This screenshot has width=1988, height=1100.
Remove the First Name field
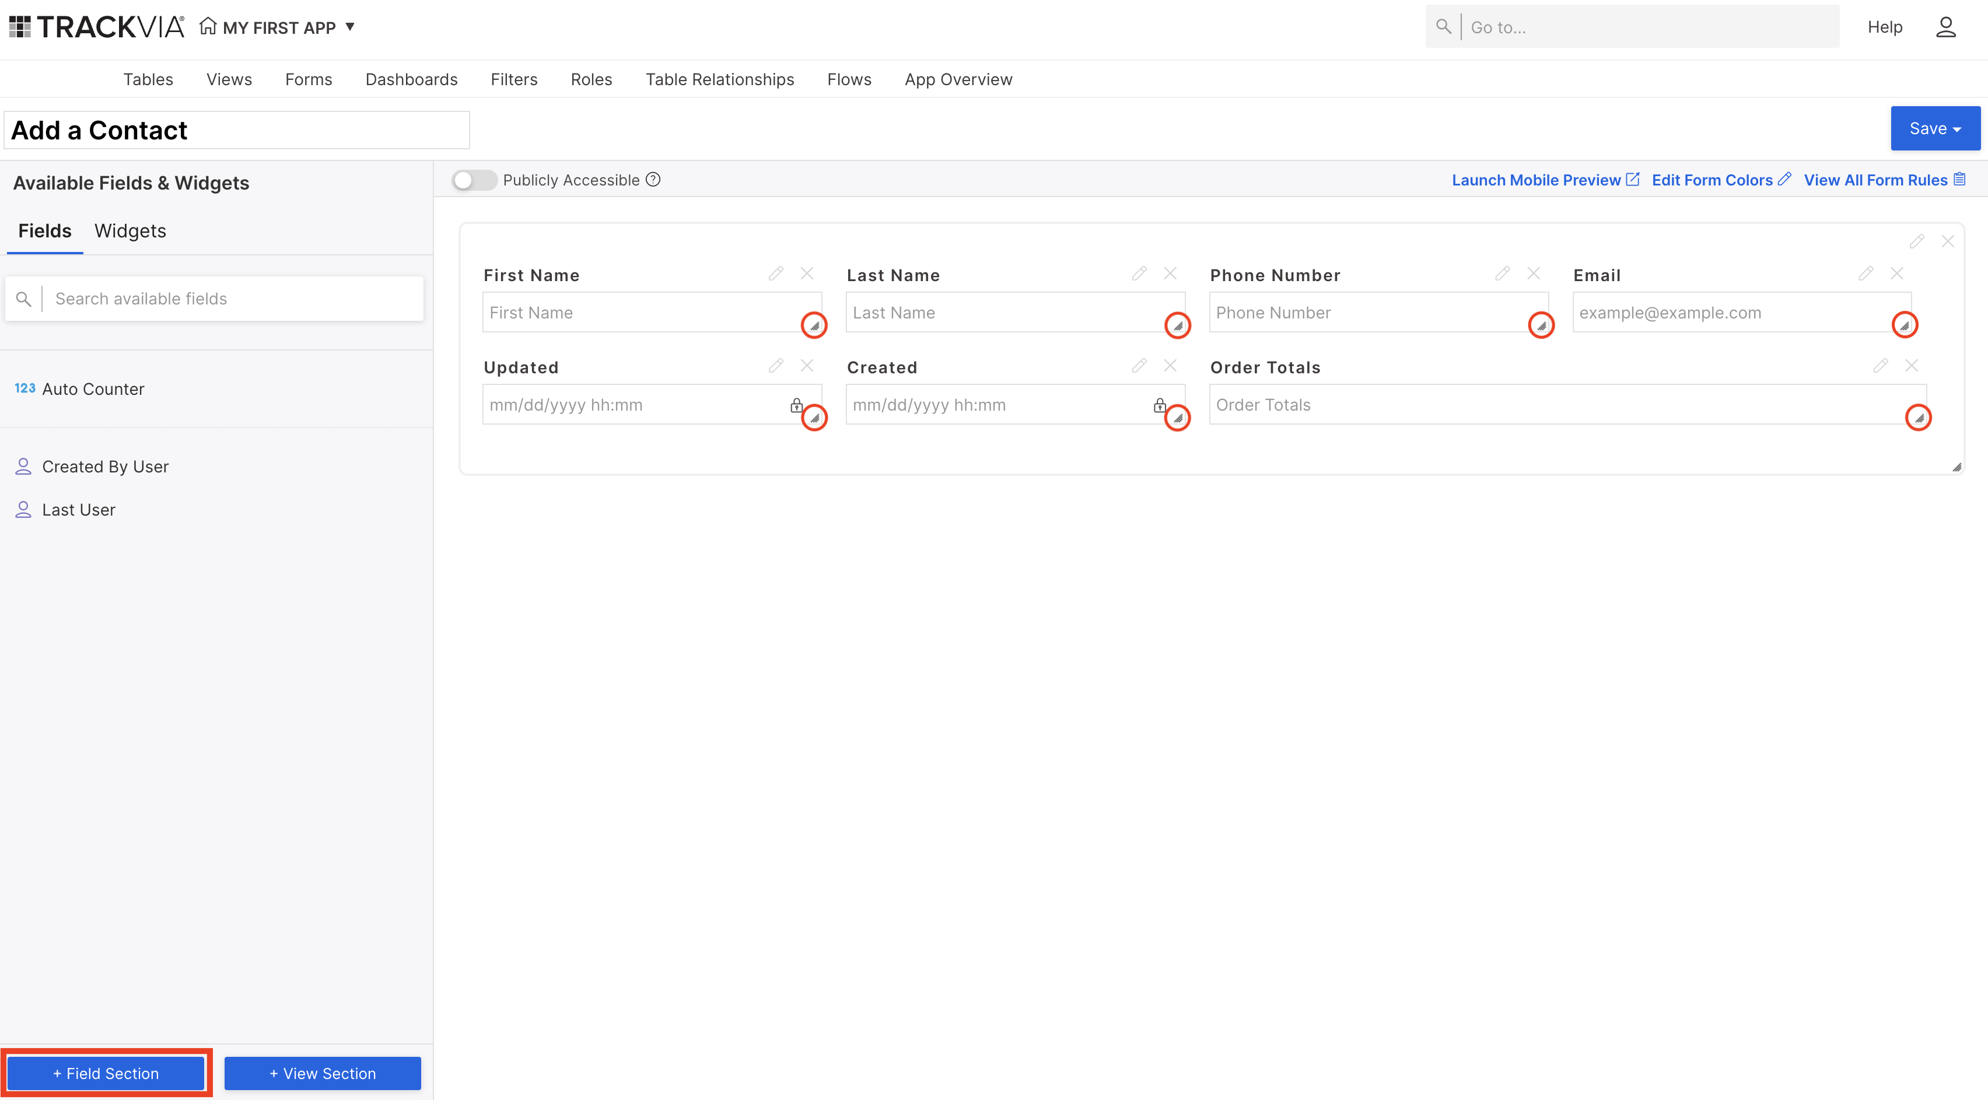[807, 273]
